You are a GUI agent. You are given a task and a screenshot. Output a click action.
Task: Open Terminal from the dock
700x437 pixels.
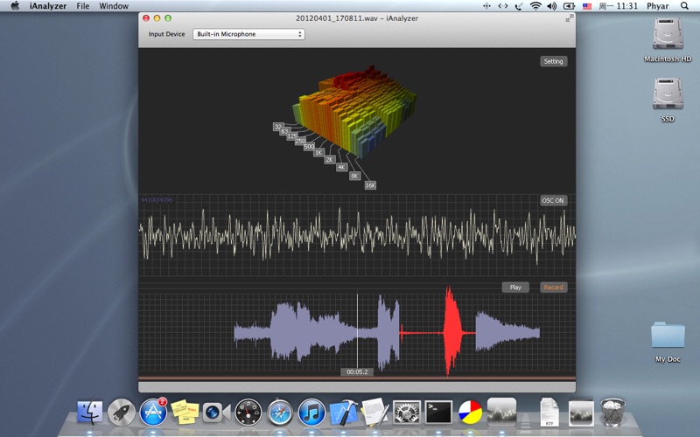(x=437, y=412)
